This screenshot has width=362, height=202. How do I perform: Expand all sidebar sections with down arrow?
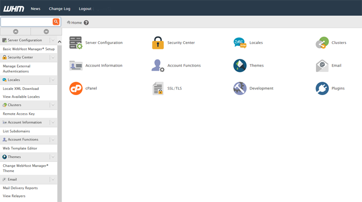click(46, 32)
